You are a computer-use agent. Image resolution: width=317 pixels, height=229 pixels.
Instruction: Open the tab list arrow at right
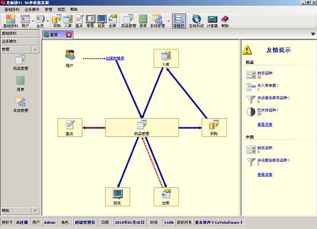click(x=313, y=34)
